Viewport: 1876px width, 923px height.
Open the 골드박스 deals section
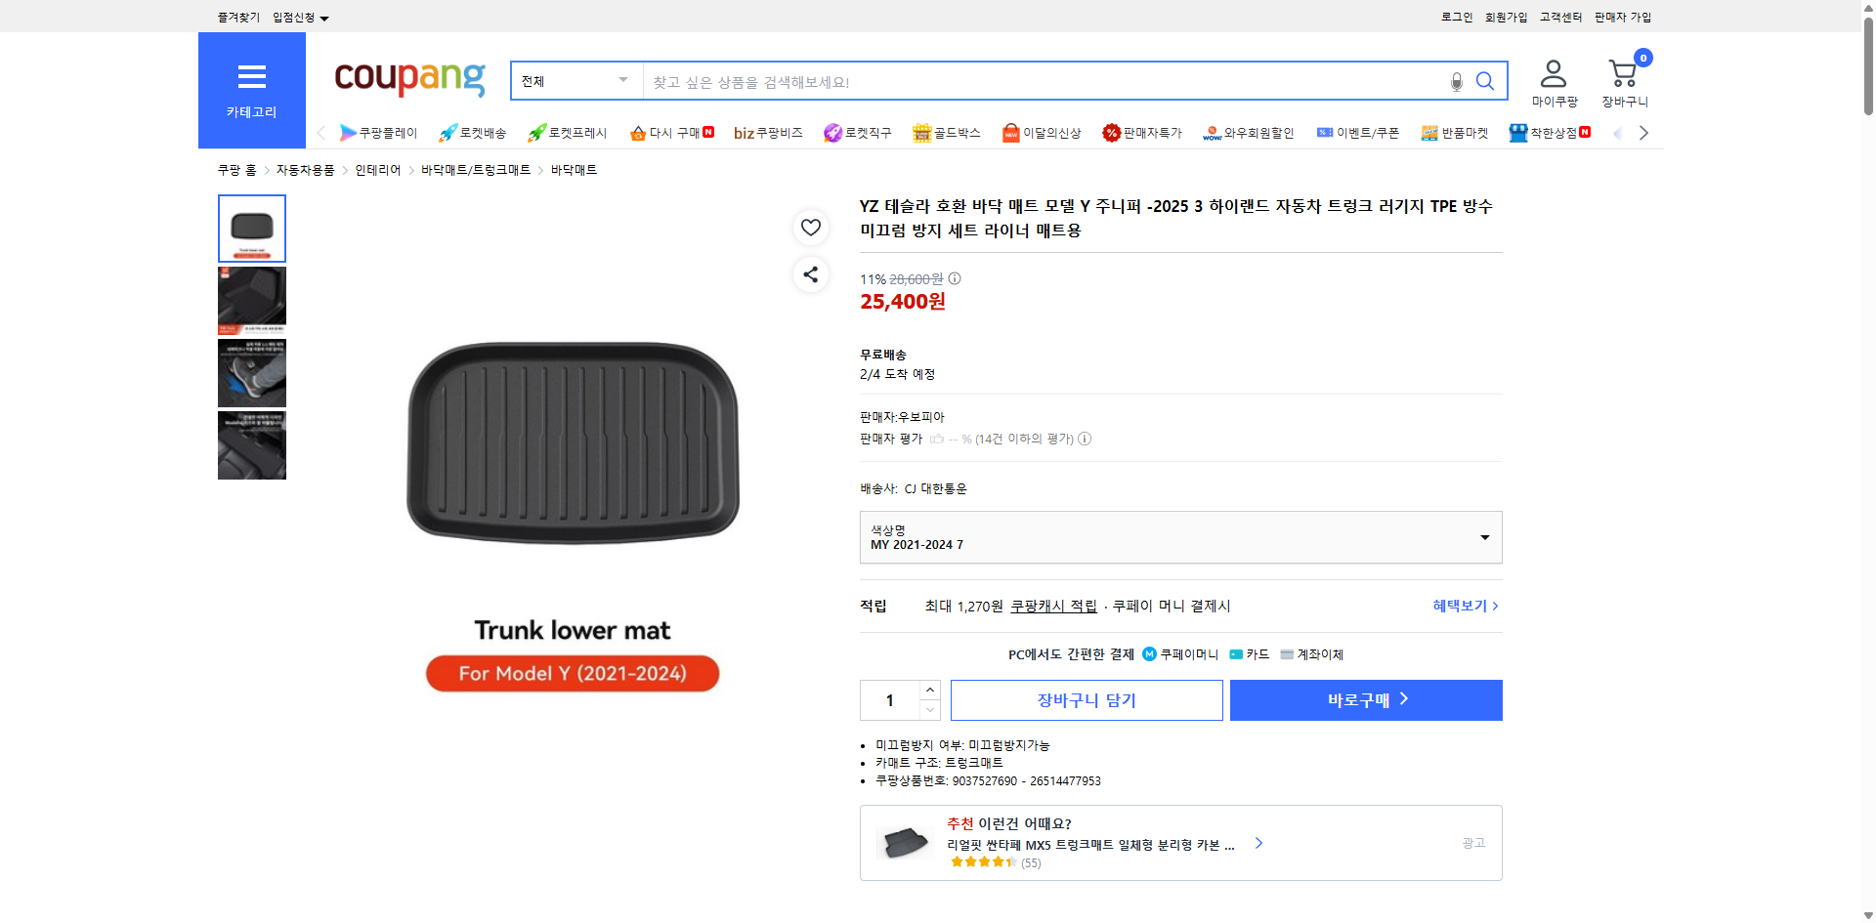[x=946, y=133]
